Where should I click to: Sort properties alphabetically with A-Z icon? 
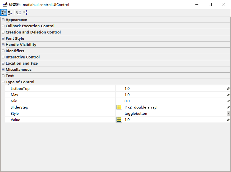(x=10, y=12)
